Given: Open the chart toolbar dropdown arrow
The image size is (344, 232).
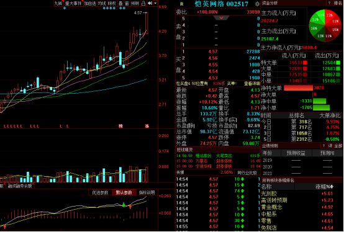Looking at the screenshot, I should [x=155, y=3].
